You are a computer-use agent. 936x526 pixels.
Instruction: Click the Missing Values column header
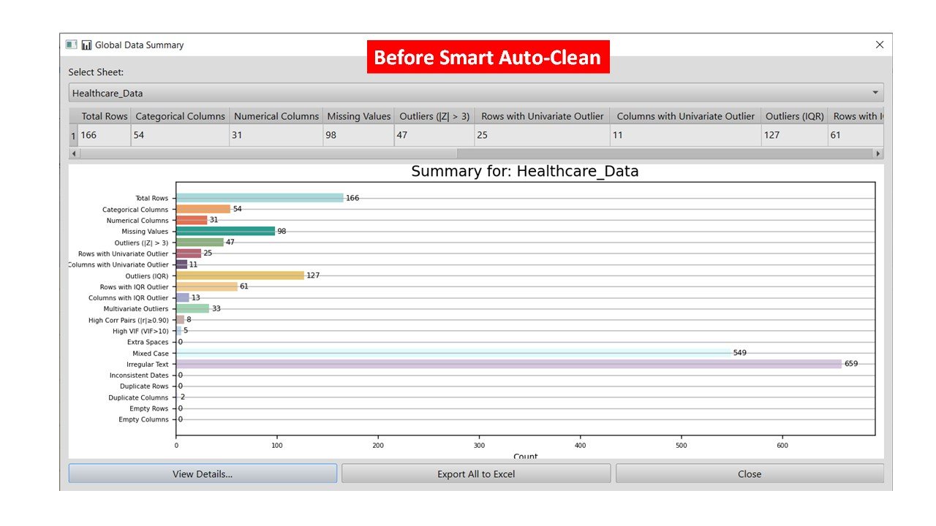358,116
